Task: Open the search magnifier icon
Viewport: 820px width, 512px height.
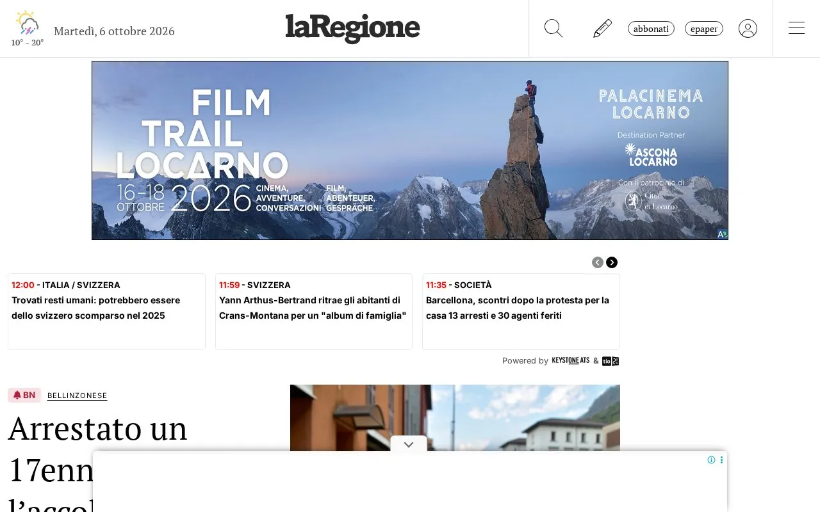Action: point(553,29)
